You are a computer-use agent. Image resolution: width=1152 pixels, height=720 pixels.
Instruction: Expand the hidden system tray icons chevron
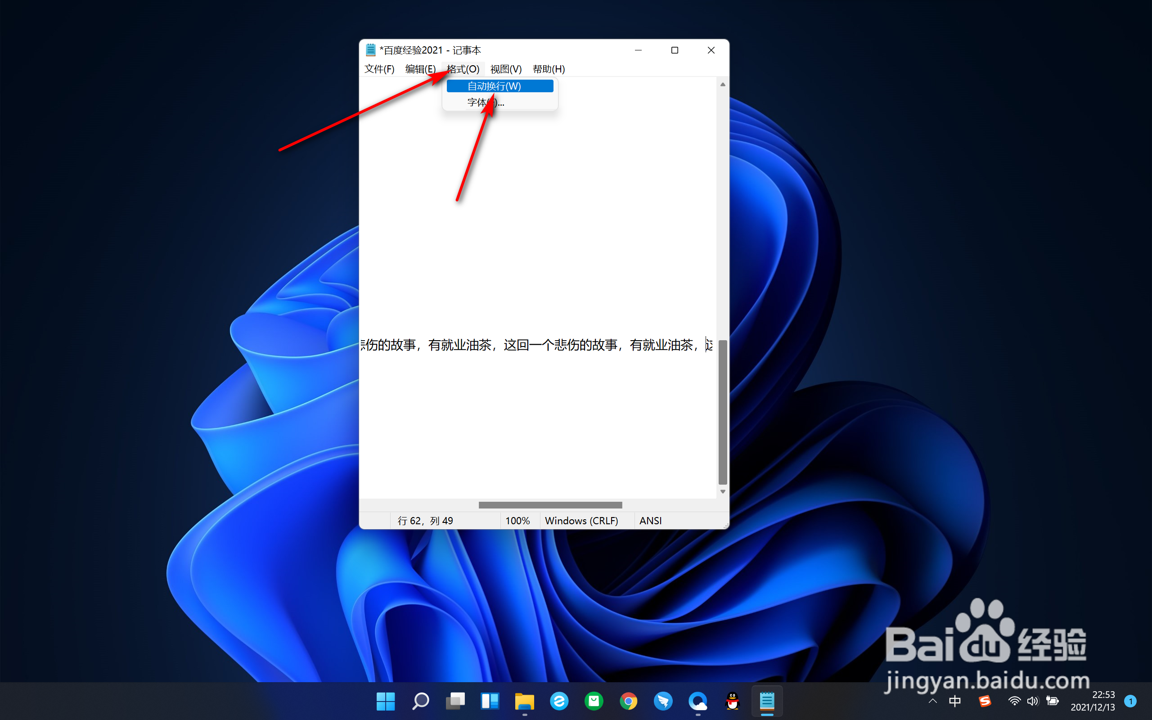[932, 701]
